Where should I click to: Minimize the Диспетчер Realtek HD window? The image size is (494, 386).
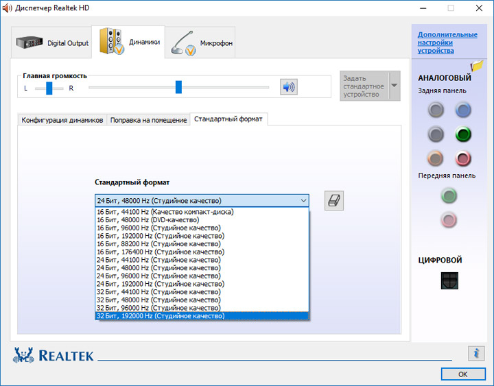[423, 8]
